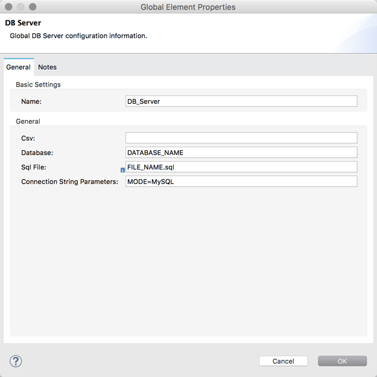
Task: Click the Sql File field FILE_NAME.sql
Action: (x=241, y=167)
